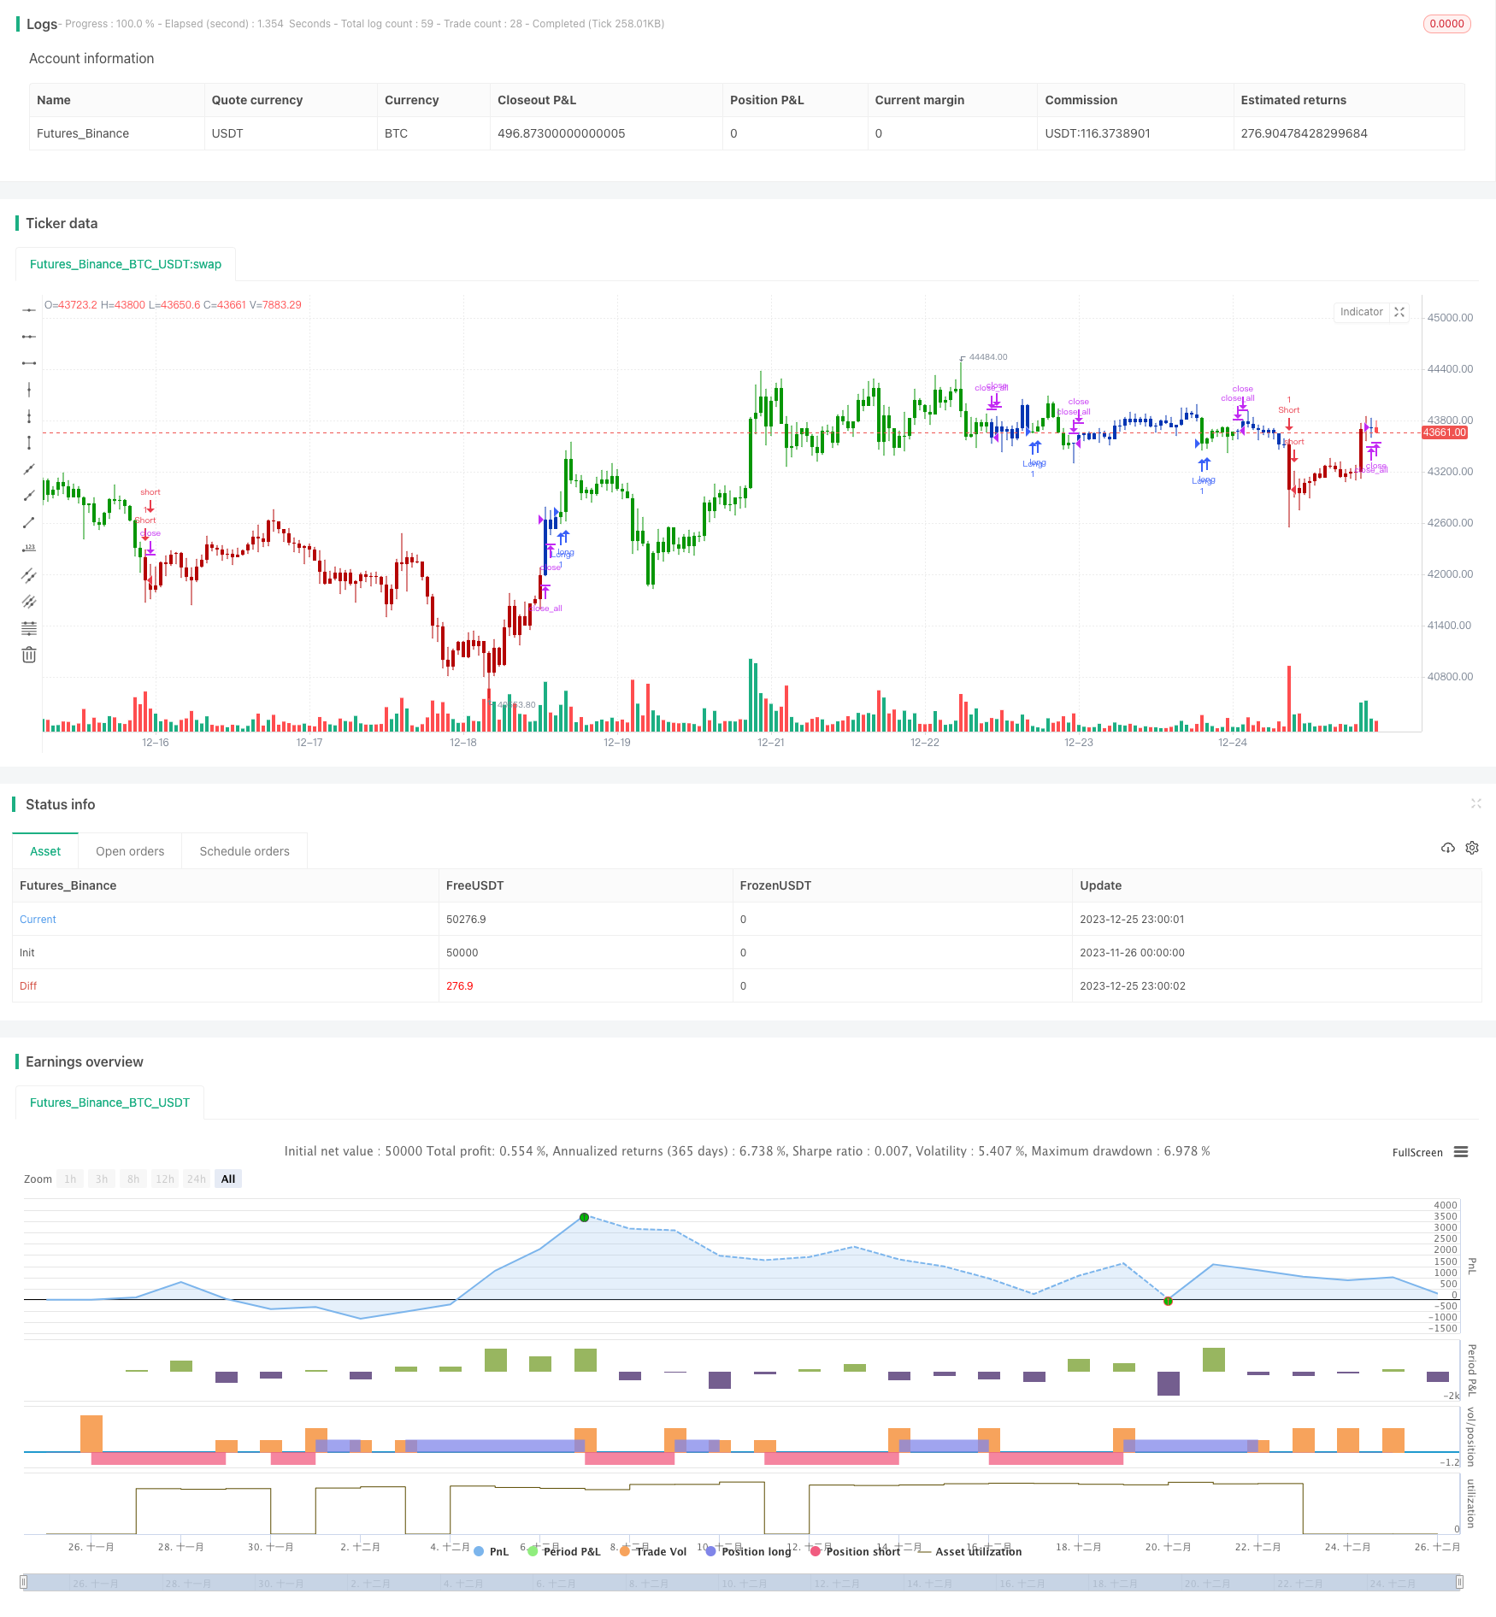The width and height of the screenshot is (1496, 1617).
Task: Set earnings chart zoom to 24h
Action: 197,1179
